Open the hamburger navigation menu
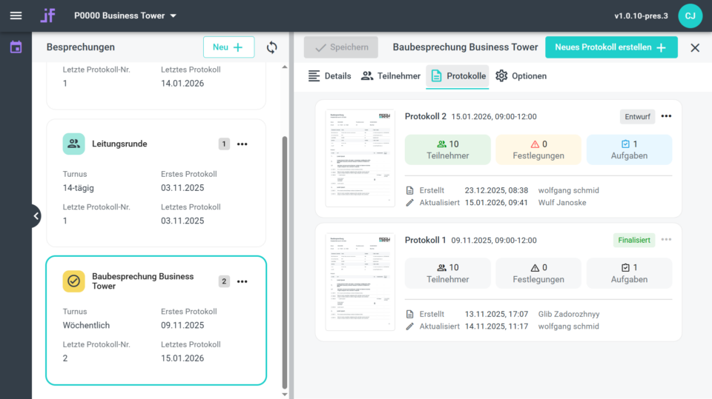The width and height of the screenshot is (712, 399). point(16,16)
